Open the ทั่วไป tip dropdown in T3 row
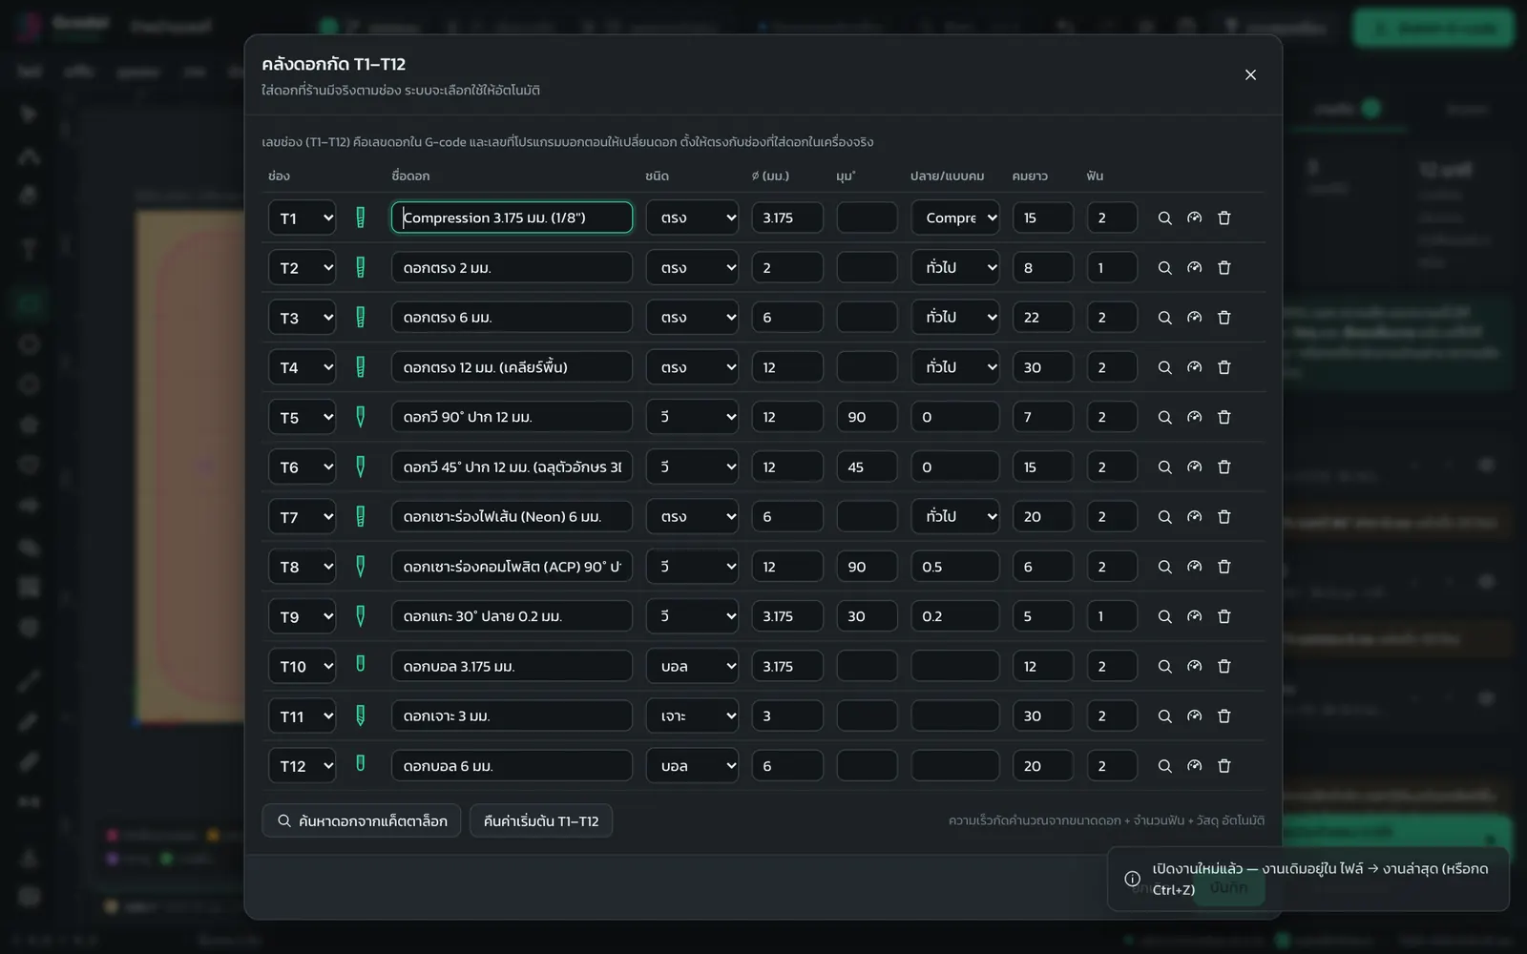 955,318
